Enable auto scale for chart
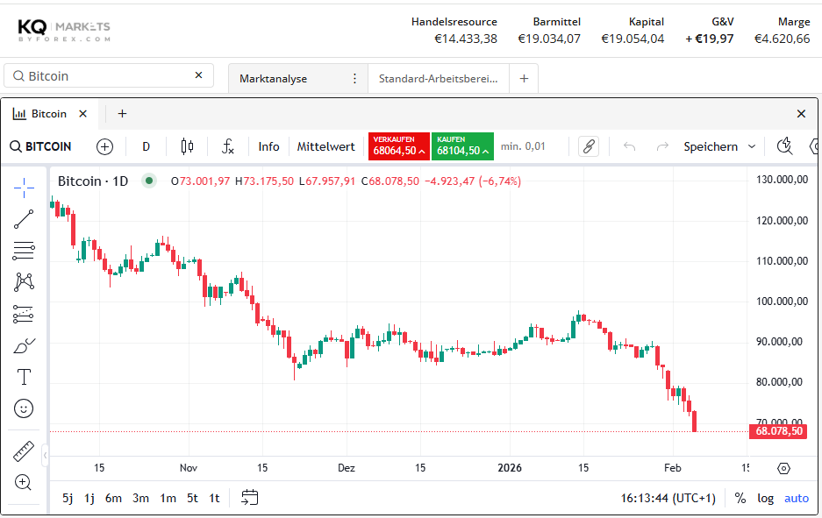 [x=797, y=498]
